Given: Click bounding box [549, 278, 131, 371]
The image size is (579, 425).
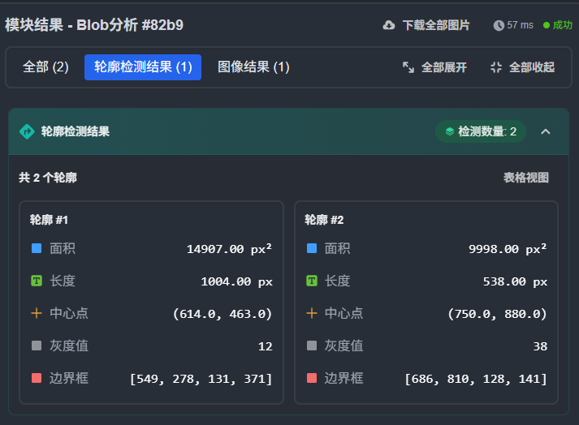Looking at the screenshot, I should point(201,379).
